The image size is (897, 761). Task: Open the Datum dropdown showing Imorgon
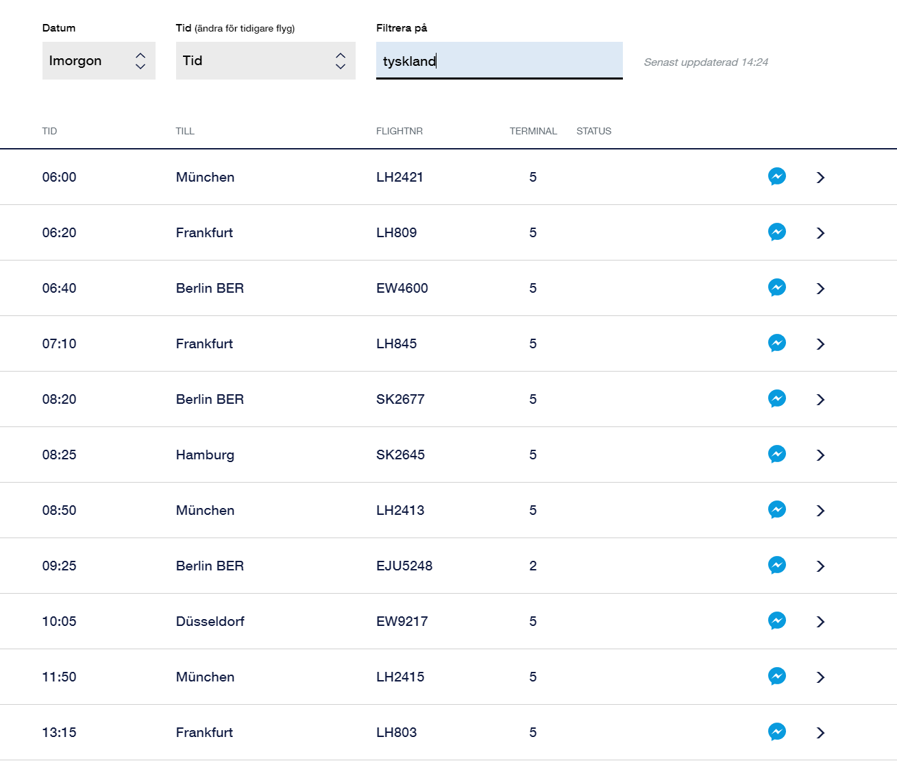coord(99,61)
